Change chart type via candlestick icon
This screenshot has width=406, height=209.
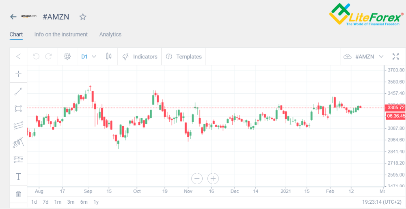coord(109,56)
